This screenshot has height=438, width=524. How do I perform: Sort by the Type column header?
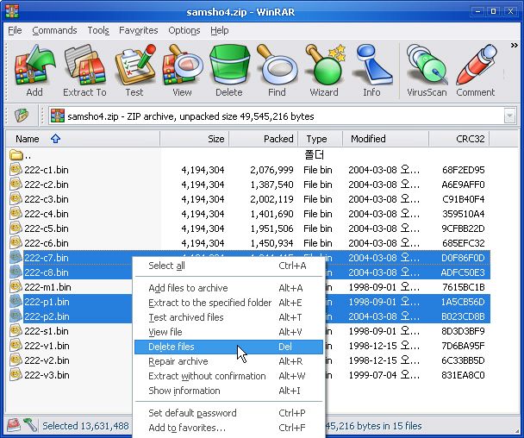[x=320, y=139]
